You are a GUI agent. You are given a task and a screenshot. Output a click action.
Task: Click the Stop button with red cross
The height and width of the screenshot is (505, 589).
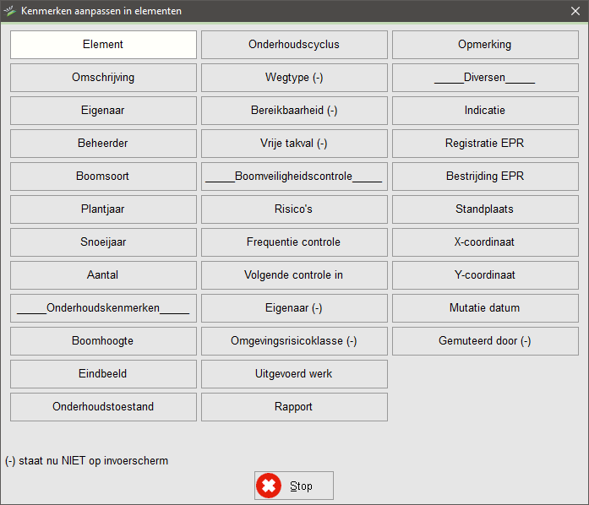pyautogui.click(x=293, y=486)
